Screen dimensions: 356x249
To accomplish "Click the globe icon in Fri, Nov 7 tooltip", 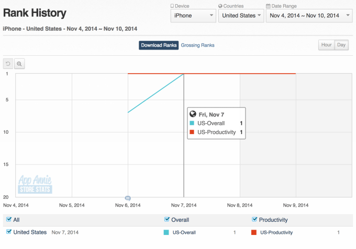I will point(193,114).
